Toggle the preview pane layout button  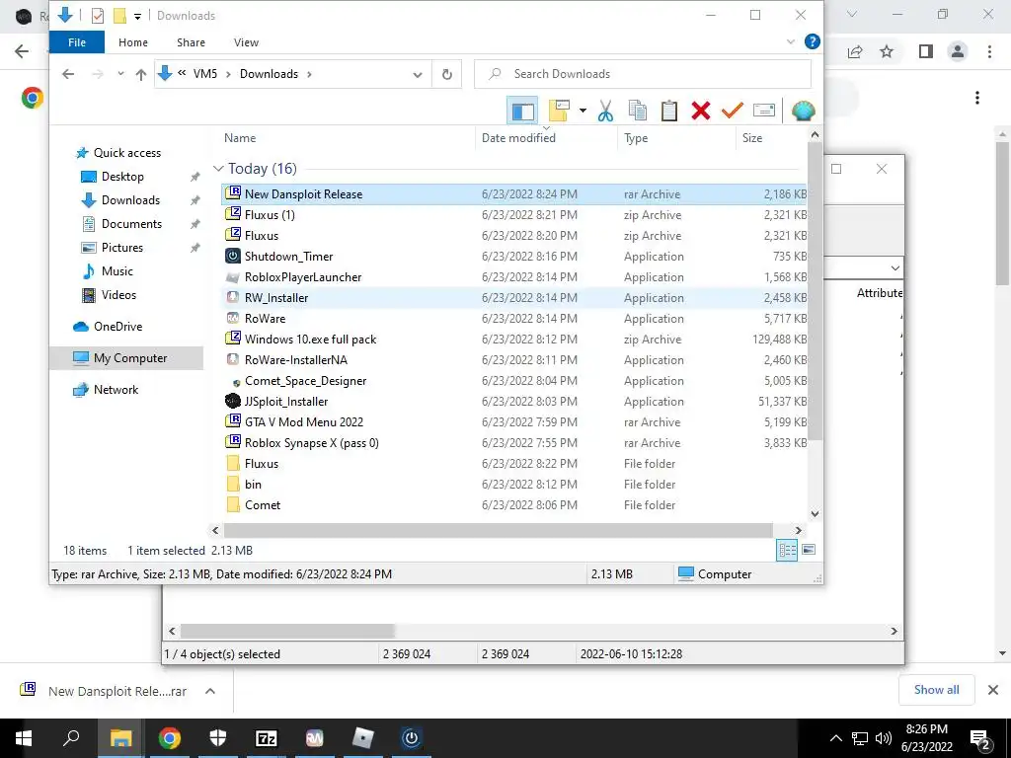pos(523,111)
